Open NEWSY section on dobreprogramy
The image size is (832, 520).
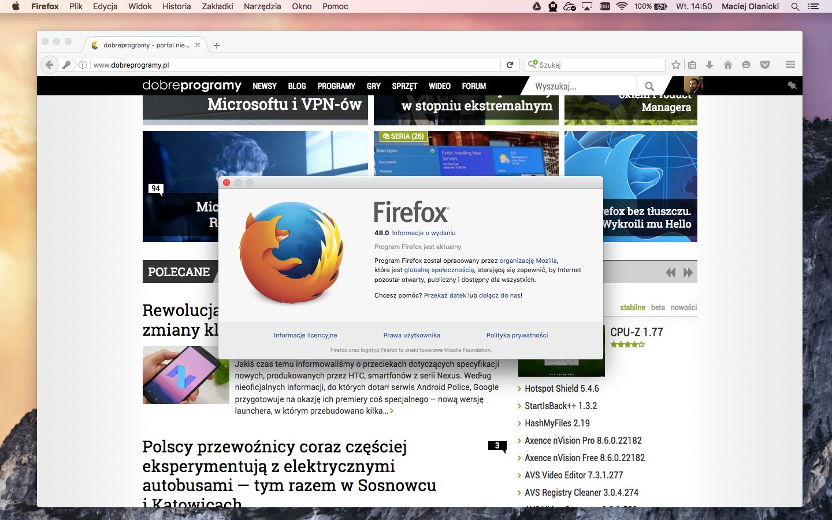pos(265,86)
